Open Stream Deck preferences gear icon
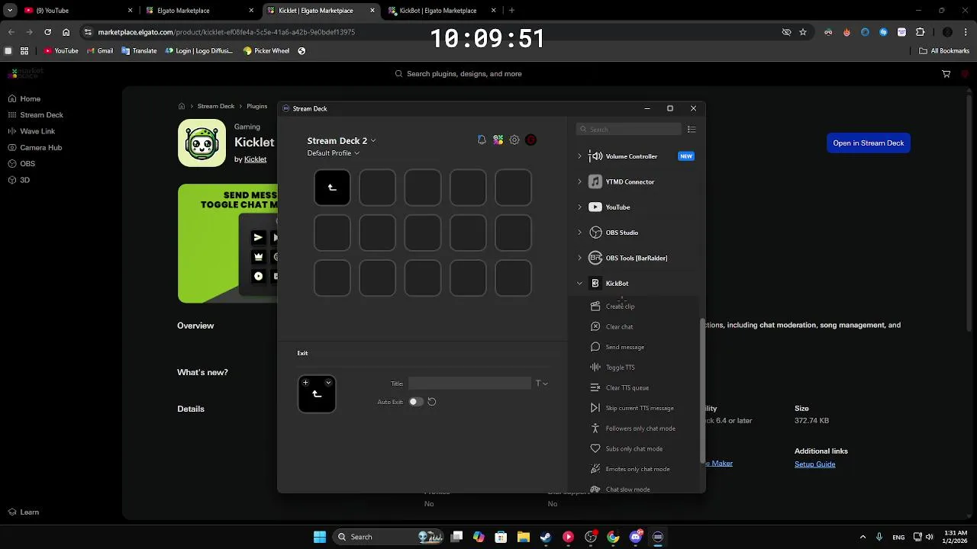This screenshot has width=977, height=549. [514, 140]
